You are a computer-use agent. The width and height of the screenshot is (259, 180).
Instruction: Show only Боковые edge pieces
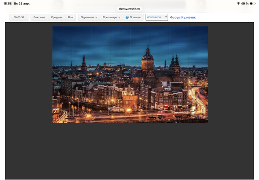click(39, 17)
